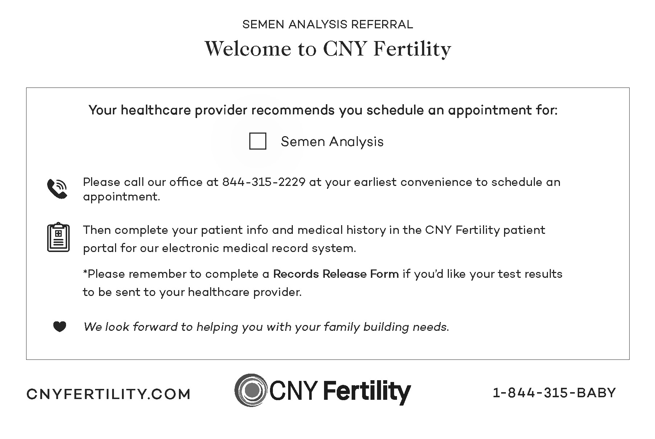The image size is (655, 439).
Task: Click the medical clipboard icon
Action: [x=58, y=237]
